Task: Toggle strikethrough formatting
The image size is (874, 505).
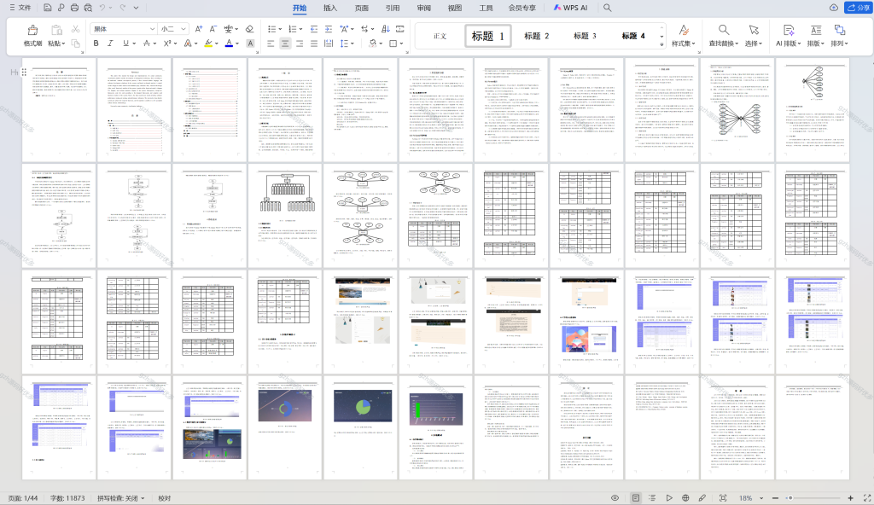Action: (146, 44)
